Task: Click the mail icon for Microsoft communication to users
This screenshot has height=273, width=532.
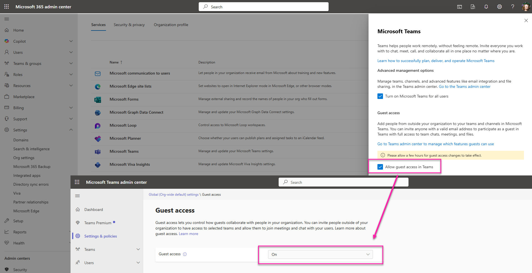Action: pos(98,73)
